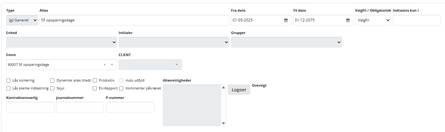Clear the Emne selection with the x icon
The image size is (445, 132).
pyautogui.click(x=105, y=65)
